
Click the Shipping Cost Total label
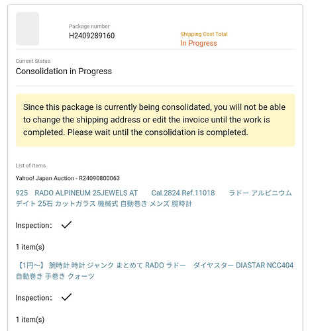(204, 34)
